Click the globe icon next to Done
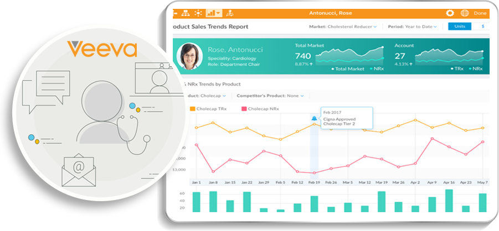Image resolution: width=499 pixels, height=231 pixels. coord(464,13)
